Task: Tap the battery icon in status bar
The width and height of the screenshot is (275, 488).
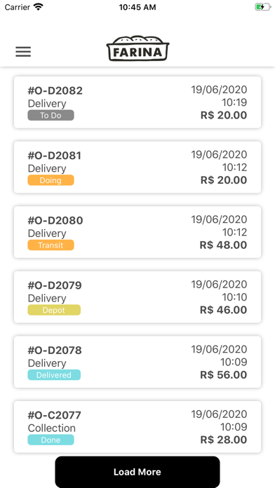Action: (262, 7)
